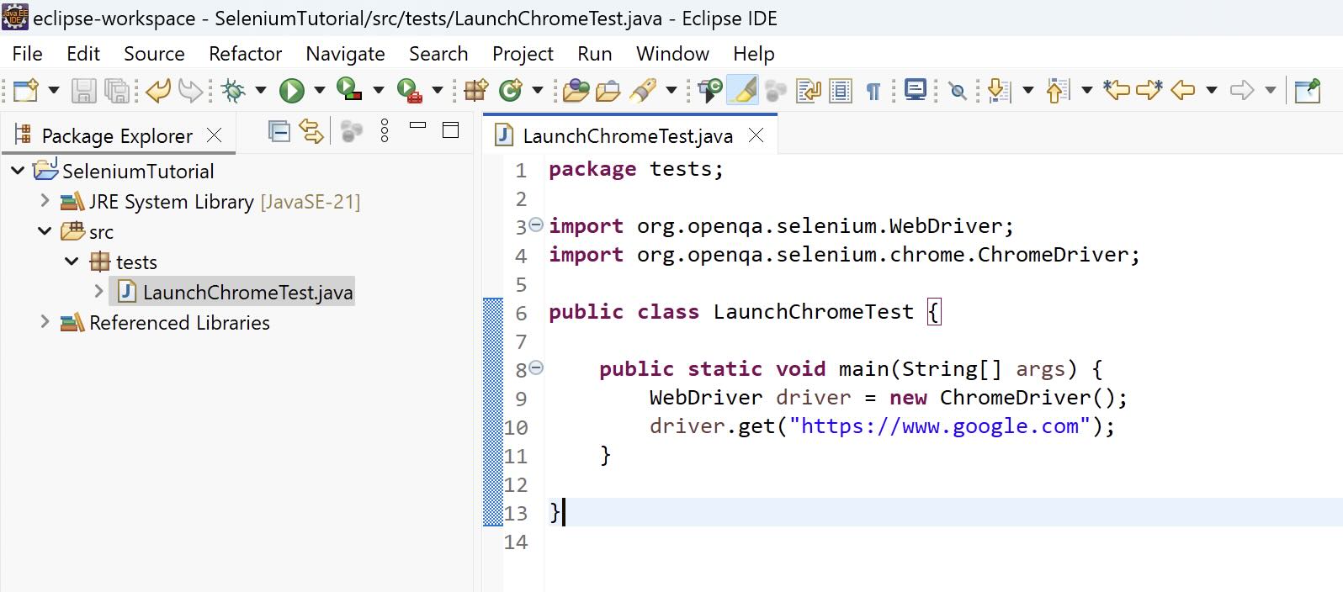The image size is (1343, 592).
Task: Open the File menu
Action: point(27,54)
